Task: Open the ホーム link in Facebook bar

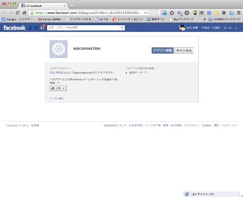Action: (x=227, y=28)
